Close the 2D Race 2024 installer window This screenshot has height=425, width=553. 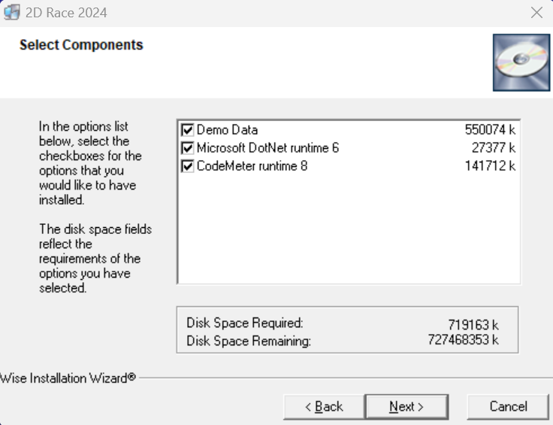tap(536, 12)
